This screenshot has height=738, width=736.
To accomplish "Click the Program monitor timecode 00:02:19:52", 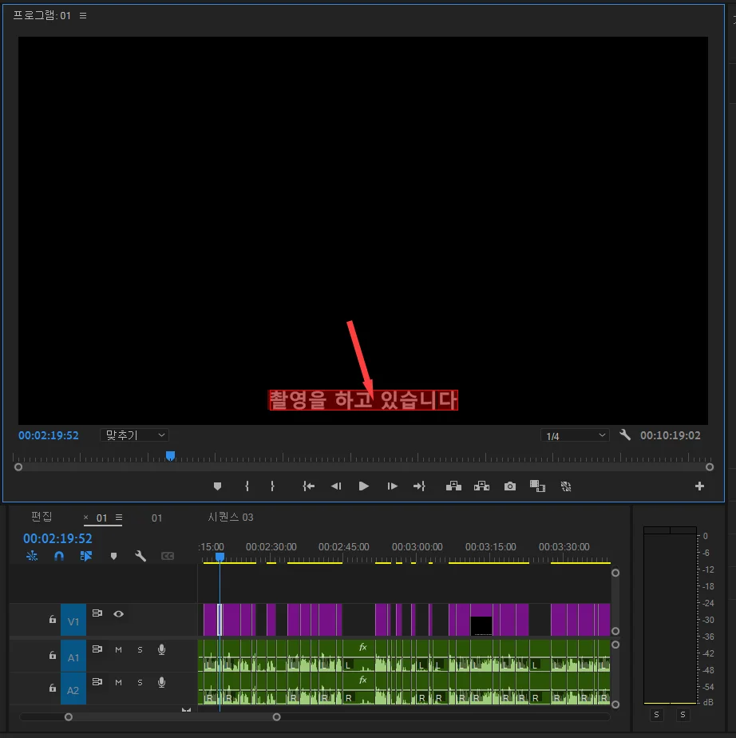I will point(49,435).
